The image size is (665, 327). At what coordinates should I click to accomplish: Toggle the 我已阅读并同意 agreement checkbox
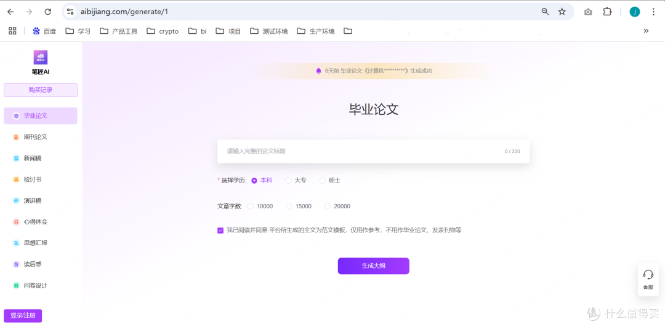coord(220,230)
